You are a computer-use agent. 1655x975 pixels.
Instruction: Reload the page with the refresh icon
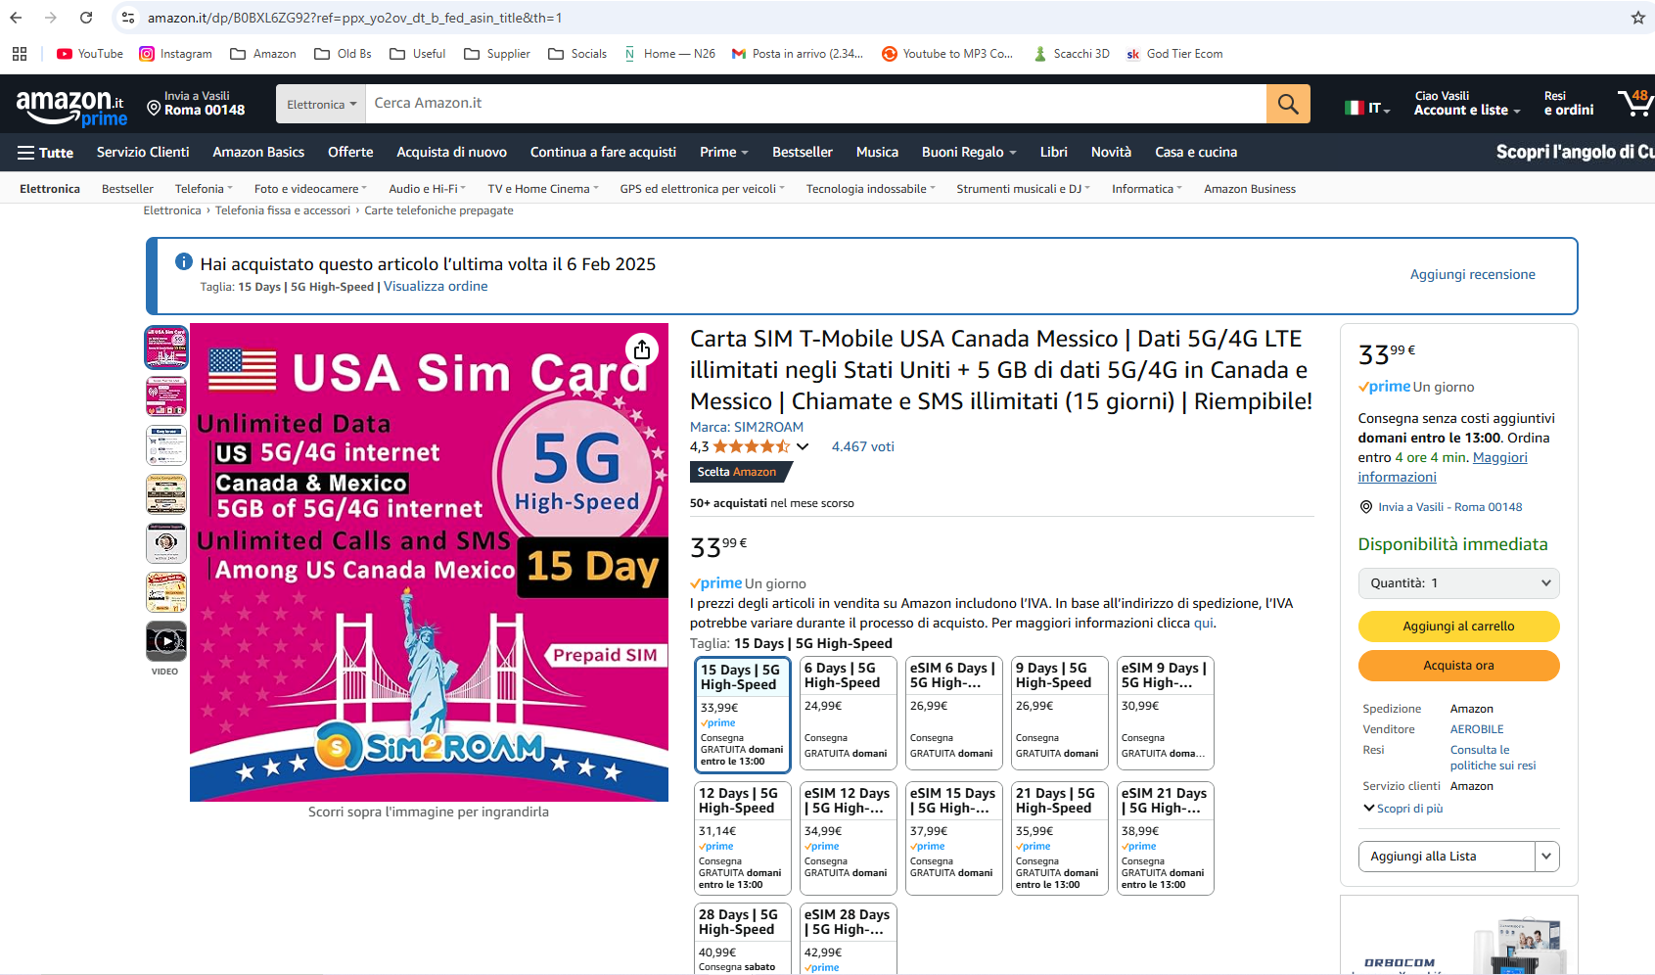(86, 18)
